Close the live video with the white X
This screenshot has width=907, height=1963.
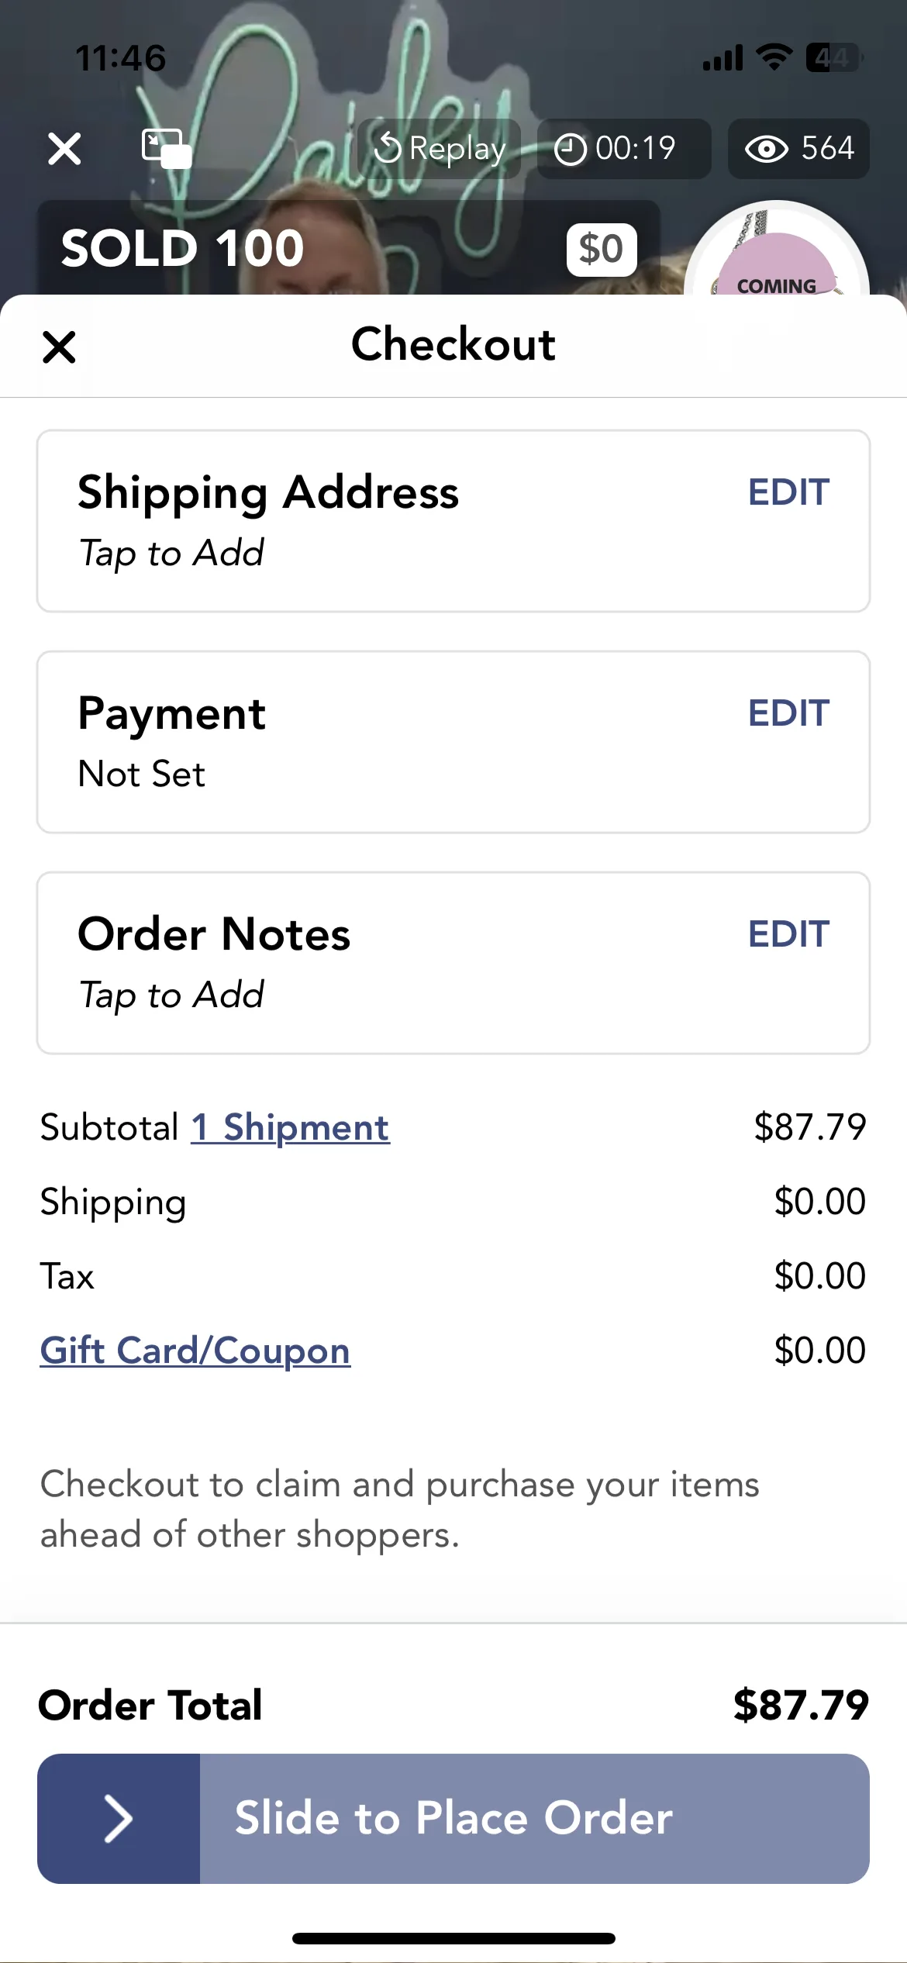tap(64, 148)
